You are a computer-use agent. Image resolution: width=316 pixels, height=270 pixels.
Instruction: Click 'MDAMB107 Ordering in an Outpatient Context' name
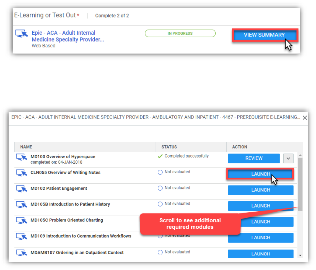(77, 253)
